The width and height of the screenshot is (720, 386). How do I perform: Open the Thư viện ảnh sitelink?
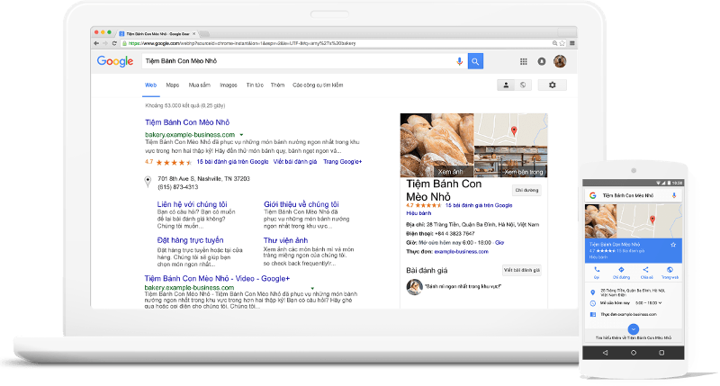pyautogui.click(x=285, y=240)
